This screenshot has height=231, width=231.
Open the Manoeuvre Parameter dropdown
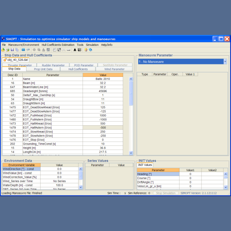click(x=225, y=61)
